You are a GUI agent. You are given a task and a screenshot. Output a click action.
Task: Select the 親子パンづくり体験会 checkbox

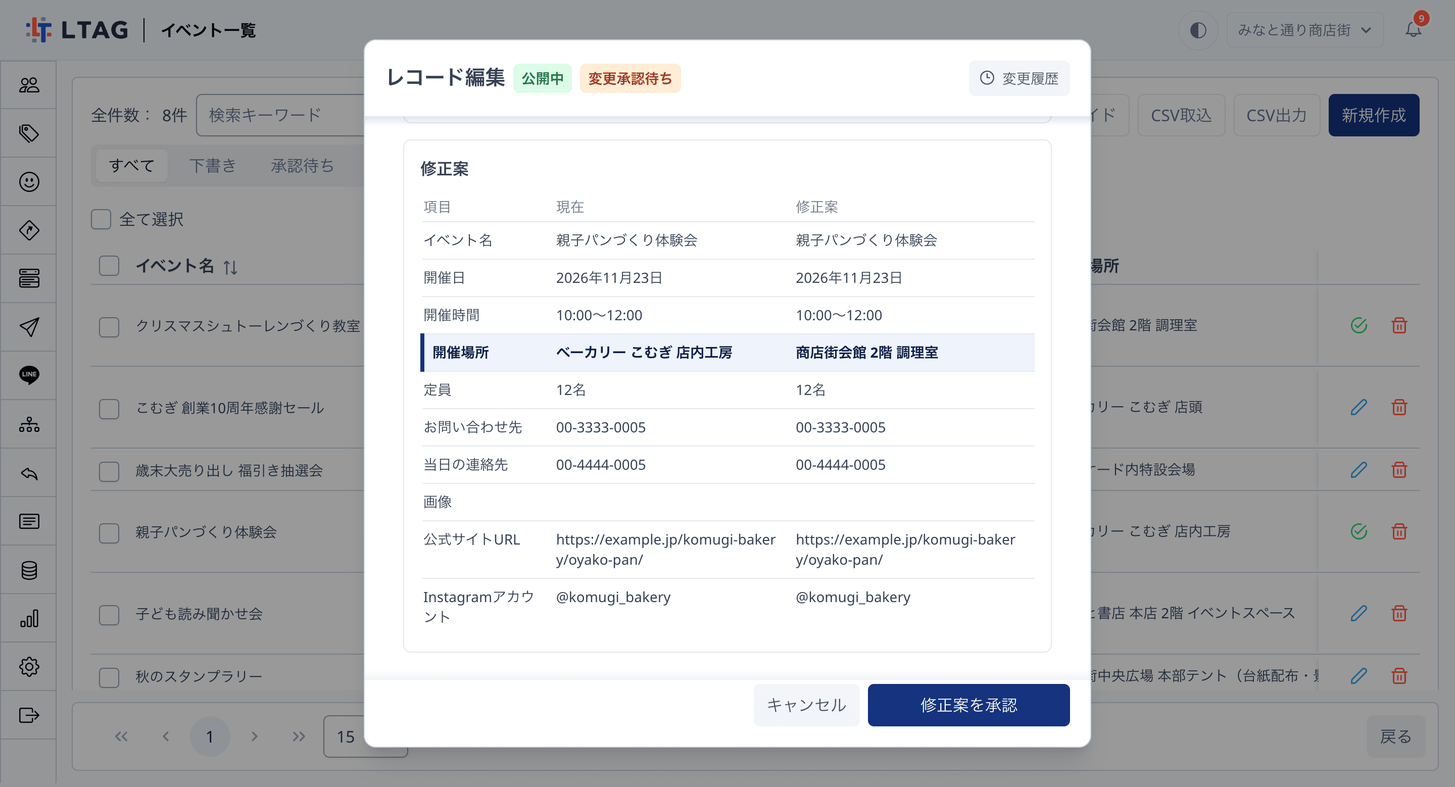[x=109, y=533]
